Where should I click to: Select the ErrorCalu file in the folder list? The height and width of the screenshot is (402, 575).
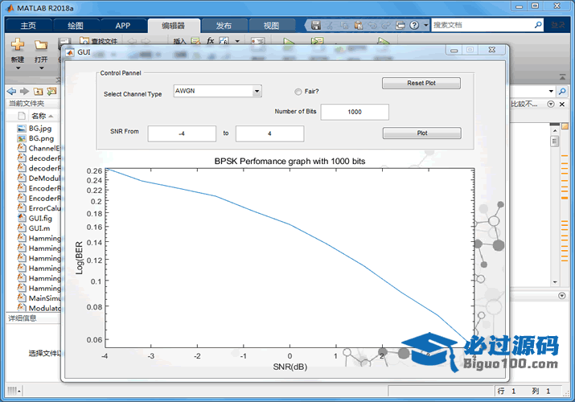click(39, 208)
